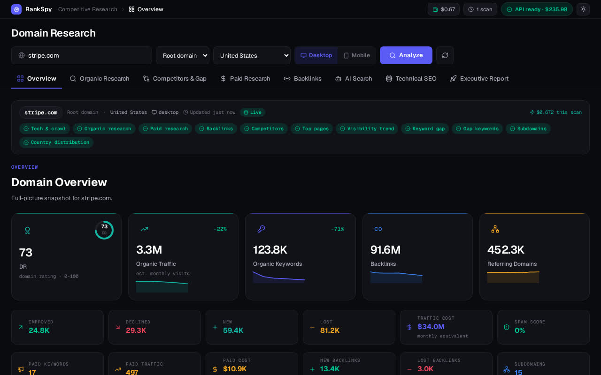Screen dimensions: 601x375
Task: Click the New plus icon
Action: (215, 327)
